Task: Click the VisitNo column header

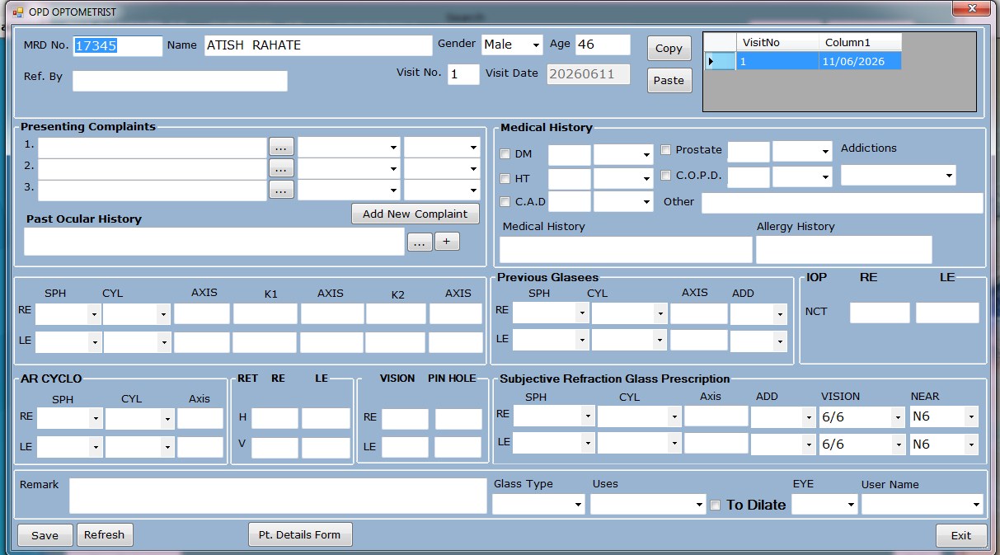Action: click(777, 42)
